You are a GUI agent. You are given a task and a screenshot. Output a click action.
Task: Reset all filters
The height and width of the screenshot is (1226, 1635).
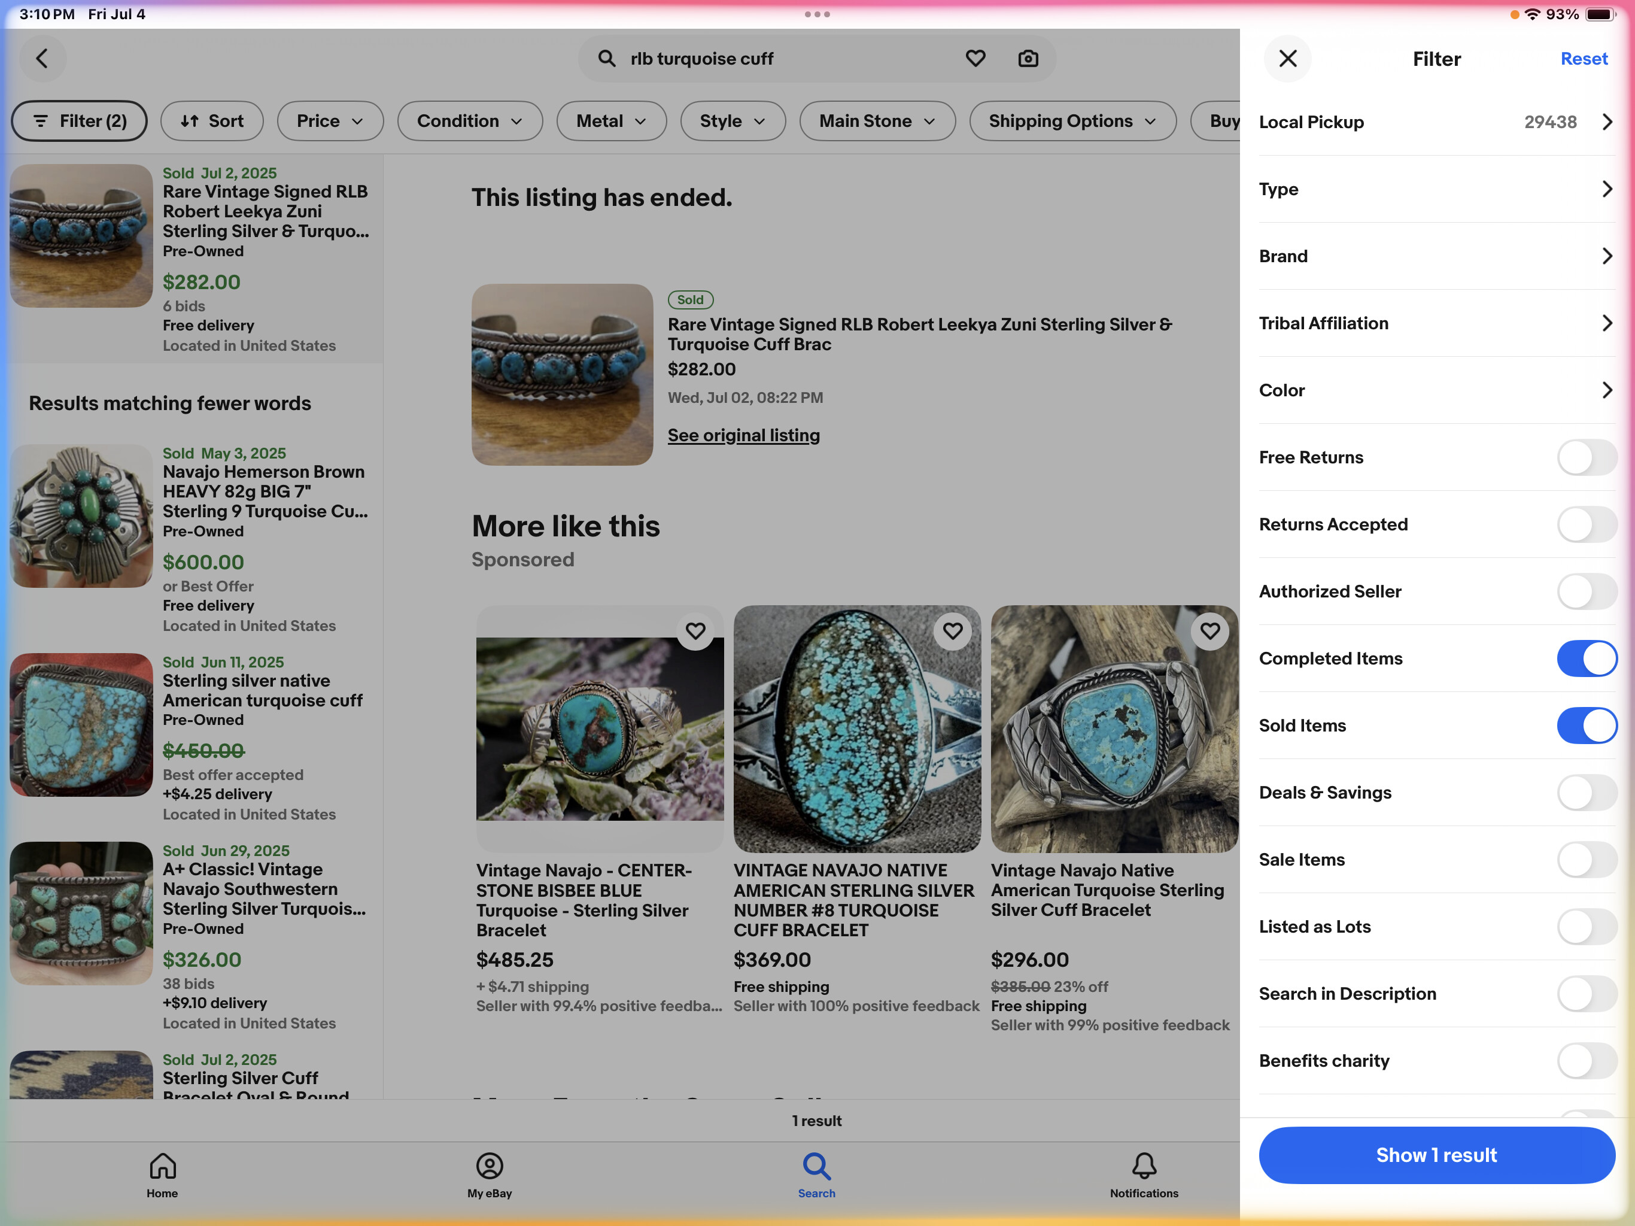click(x=1584, y=59)
